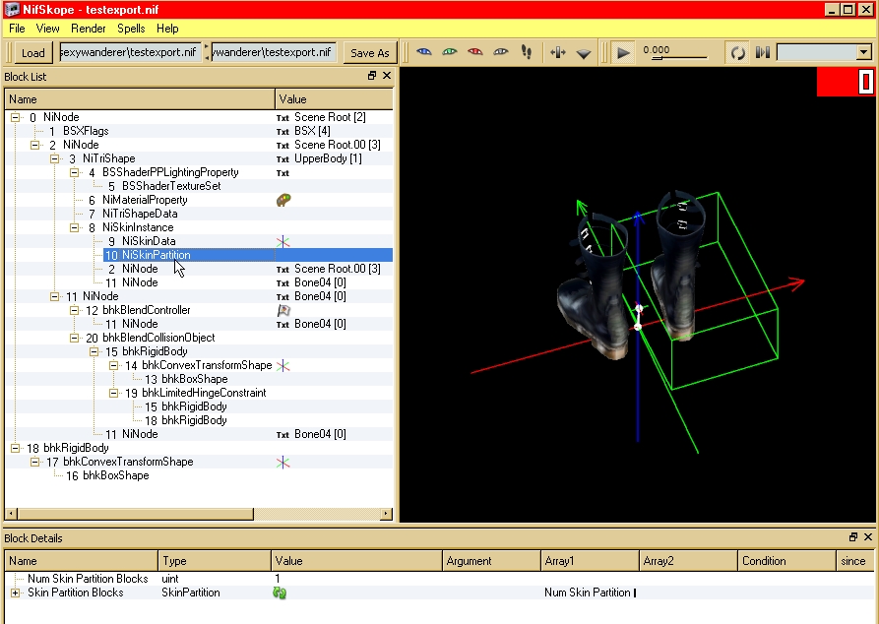Collapse the 8 NiSkinInstance node

click(x=74, y=227)
